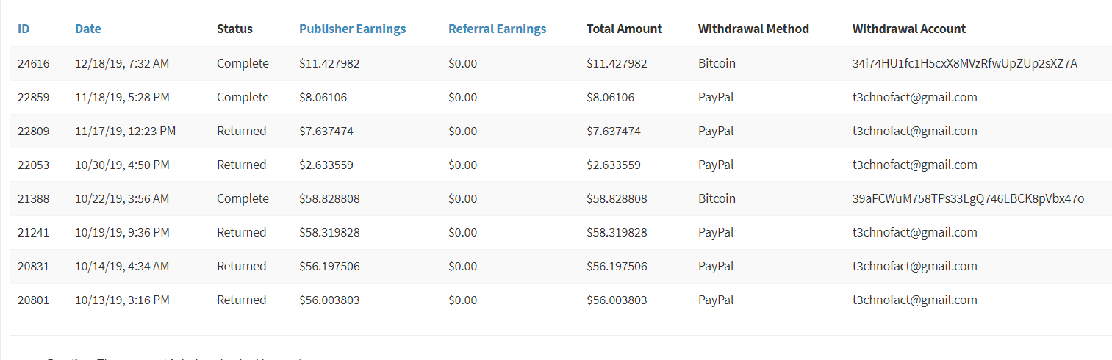
Task: Click the date 11/18/19, 5:28 PM
Action: [122, 98]
